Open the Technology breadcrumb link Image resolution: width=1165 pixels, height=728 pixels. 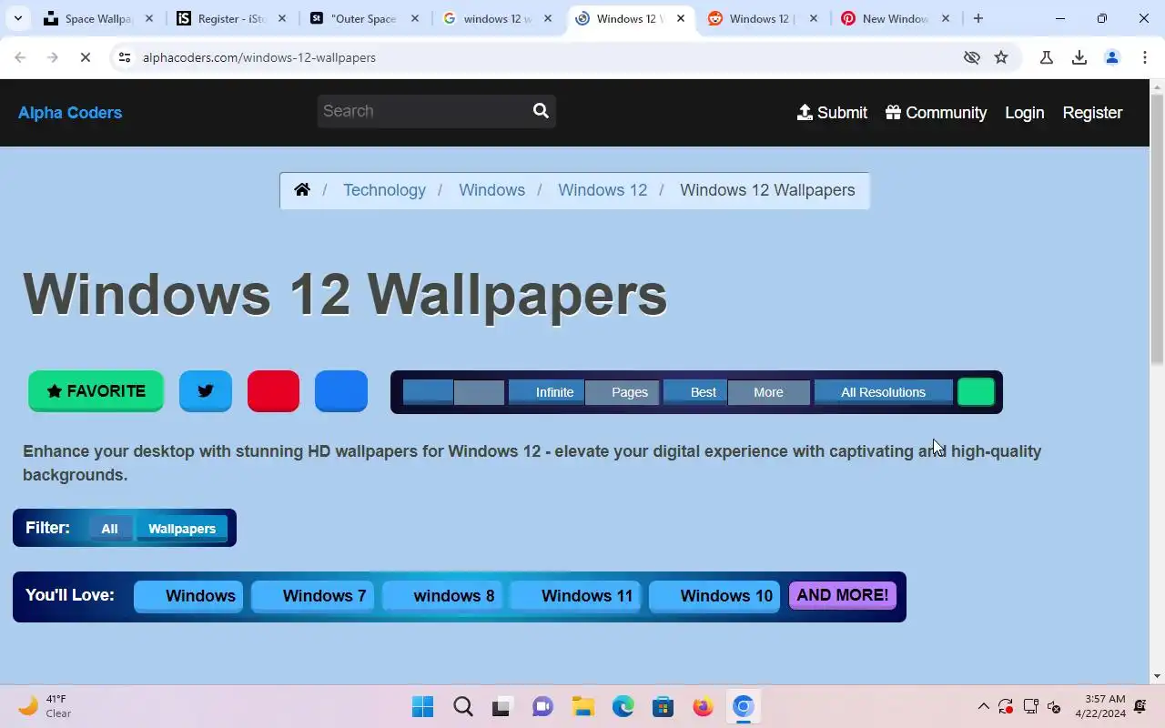pyautogui.click(x=384, y=189)
